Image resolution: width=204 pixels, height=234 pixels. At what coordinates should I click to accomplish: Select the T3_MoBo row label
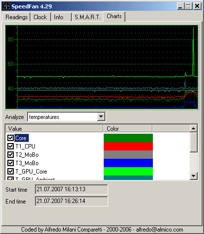27,163
